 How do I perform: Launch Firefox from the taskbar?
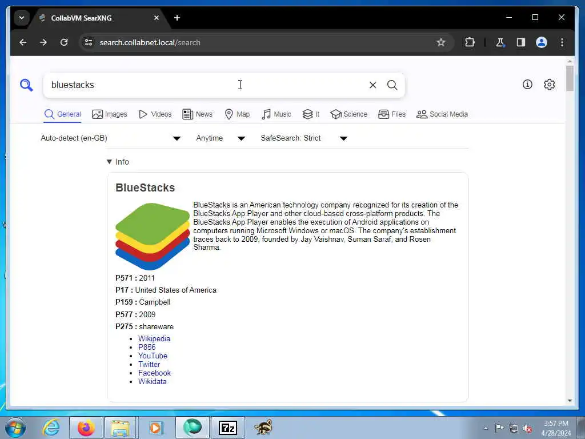pyautogui.click(x=86, y=428)
